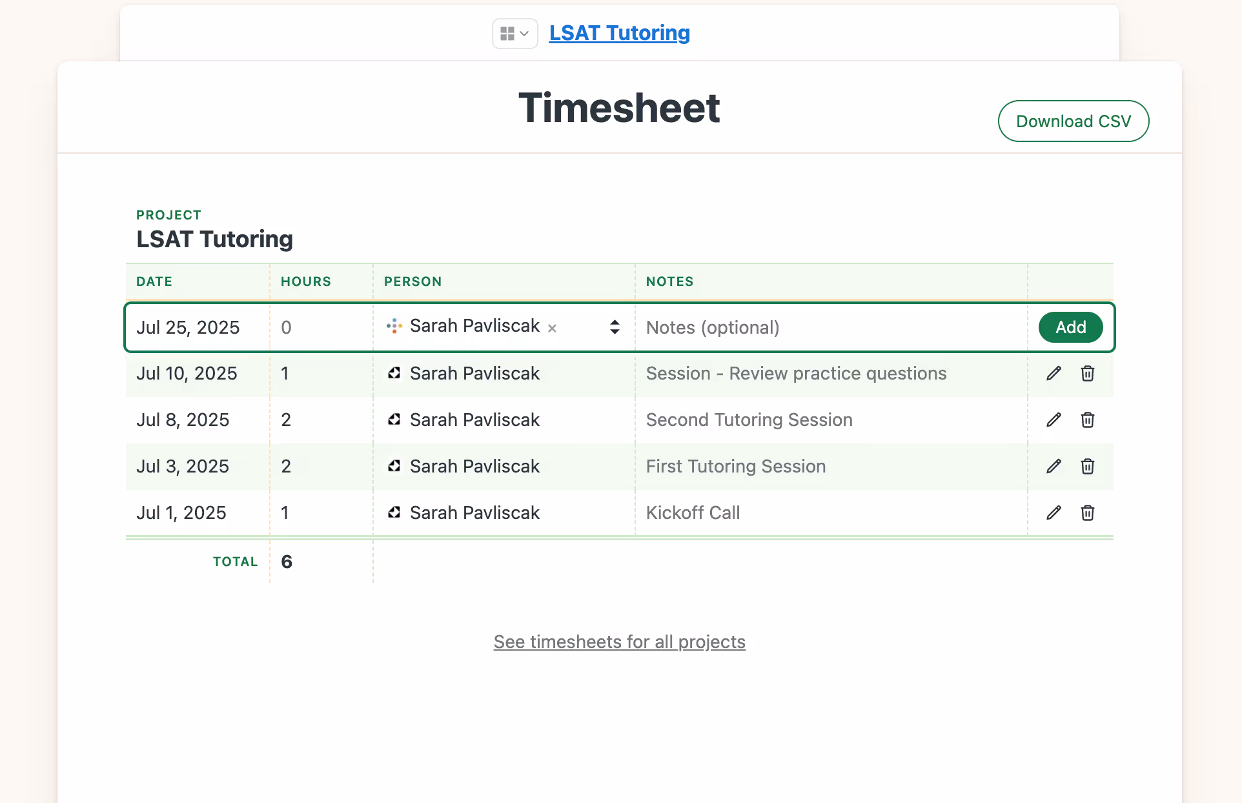Click the Notes (optional) input field
This screenshot has width=1242, height=803.
[775, 327]
